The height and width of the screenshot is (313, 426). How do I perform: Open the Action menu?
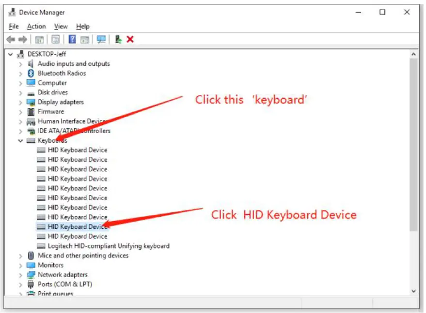click(36, 26)
